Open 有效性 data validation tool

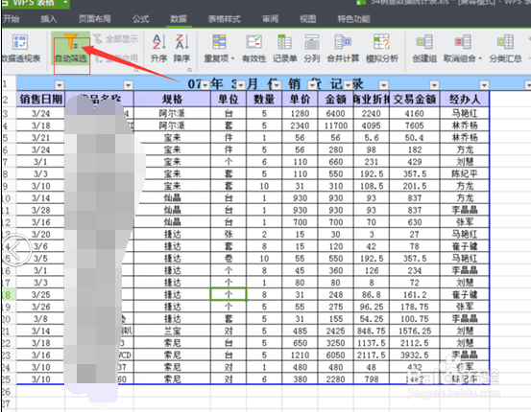pyautogui.click(x=253, y=42)
